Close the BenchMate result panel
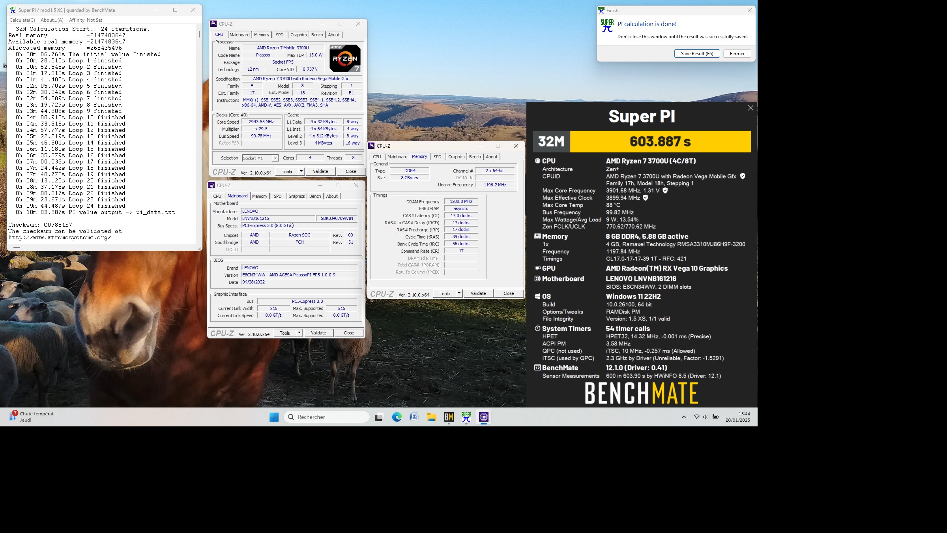The width and height of the screenshot is (947, 533). tap(750, 108)
